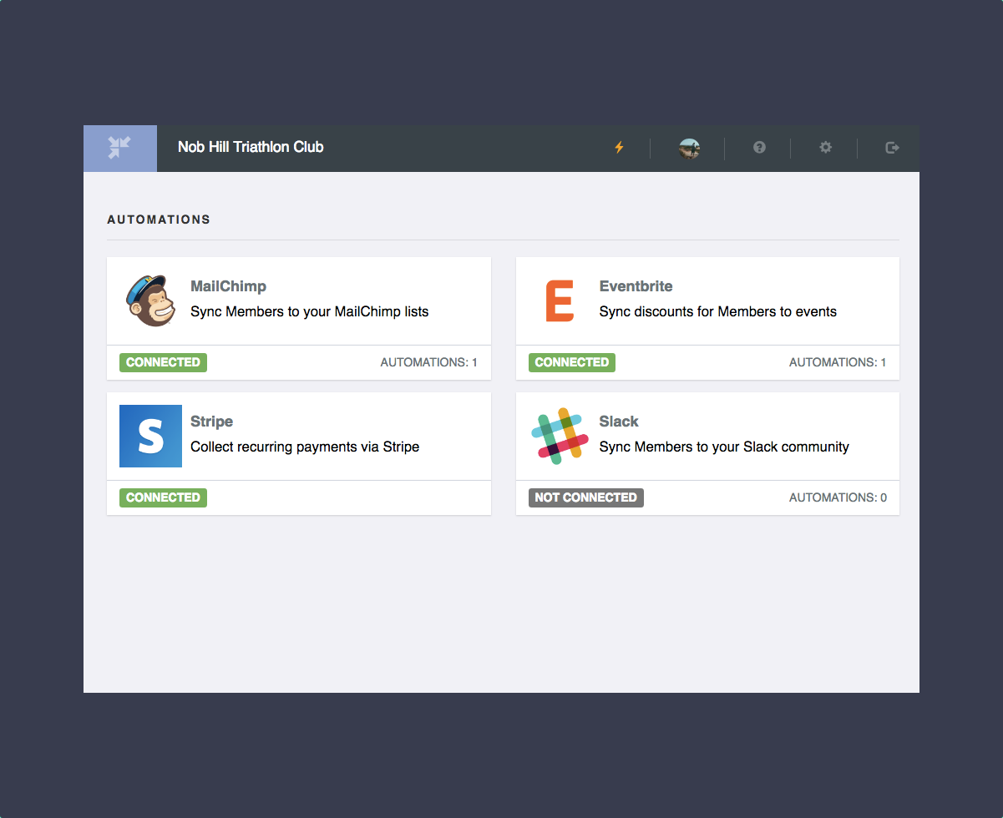The width and height of the screenshot is (1003, 818).
Task: Open the user profile avatar
Action: (689, 149)
